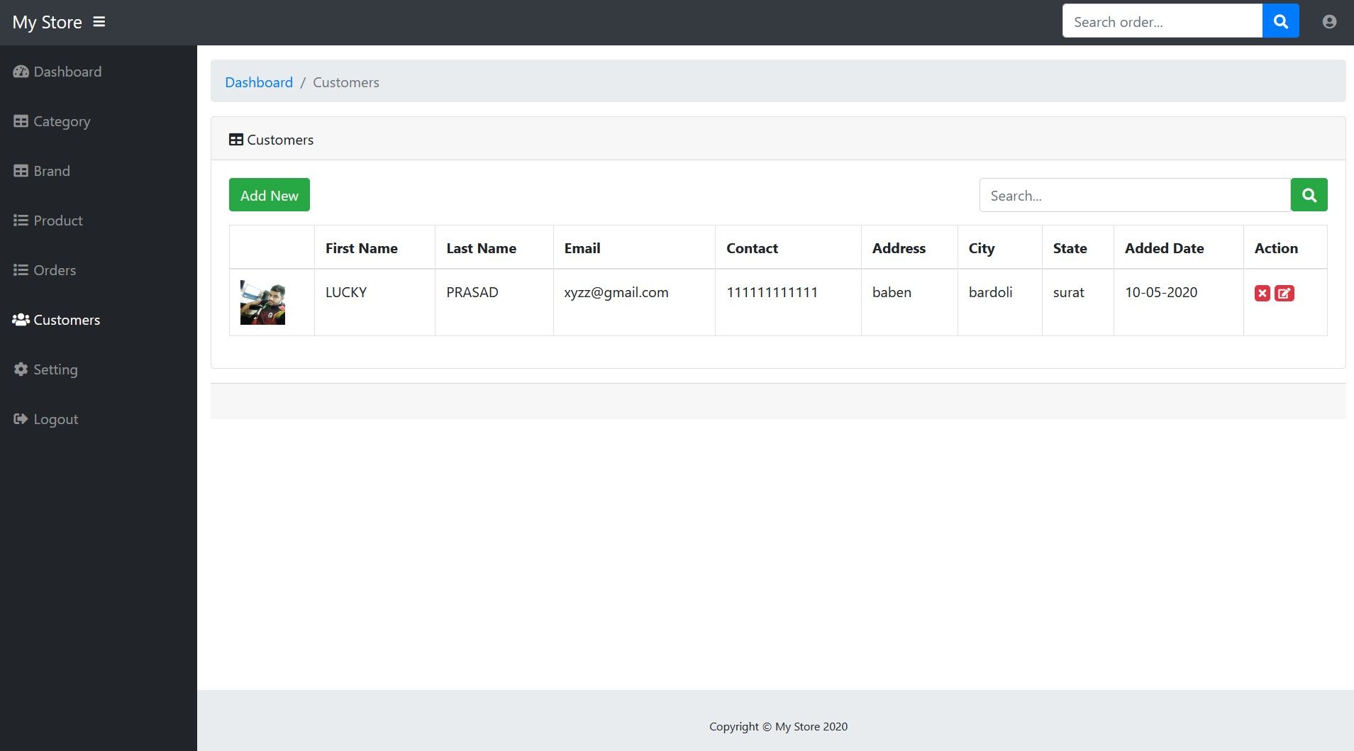This screenshot has height=751, width=1354.
Task: Click the Action column header
Action: point(1276,248)
